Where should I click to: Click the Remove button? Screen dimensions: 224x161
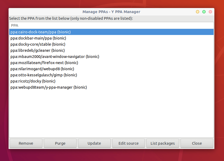[26, 143]
